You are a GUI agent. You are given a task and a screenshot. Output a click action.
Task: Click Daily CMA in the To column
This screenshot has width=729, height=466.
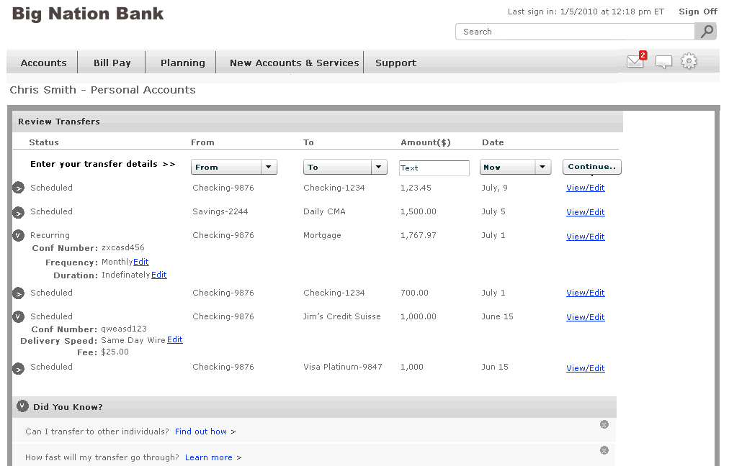click(324, 211)
